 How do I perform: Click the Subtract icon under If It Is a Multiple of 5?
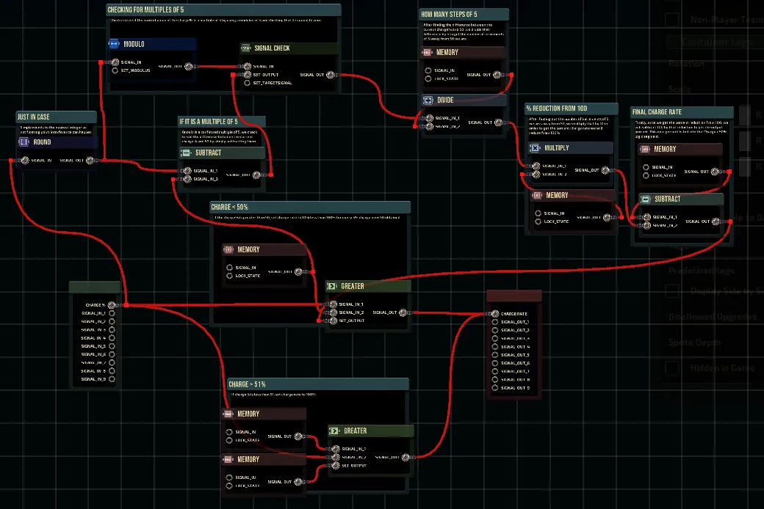tap(187, 153)
